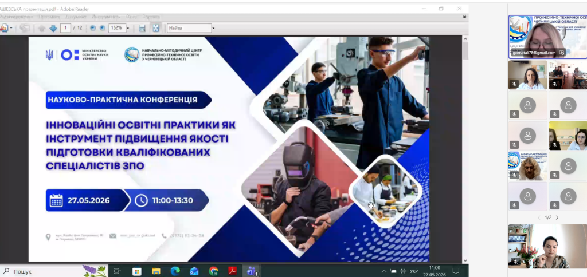The width and height of the screenshot is (587, 277).
Task: Click the zoom out minus icon
Action: (x=93, y=28)
